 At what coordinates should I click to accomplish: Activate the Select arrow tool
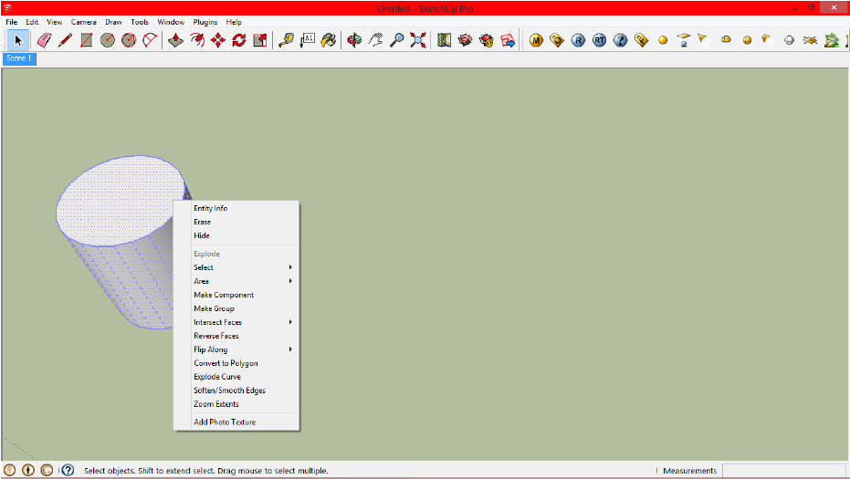[18, 40]
